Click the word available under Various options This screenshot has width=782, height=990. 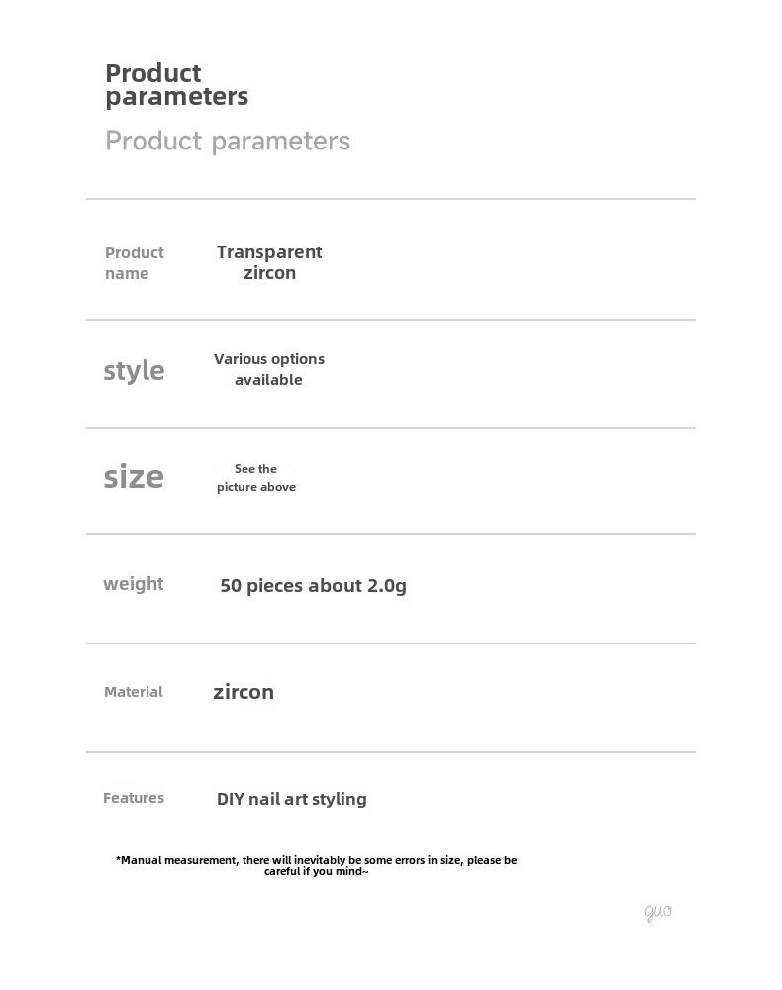(x=269, y=380)
